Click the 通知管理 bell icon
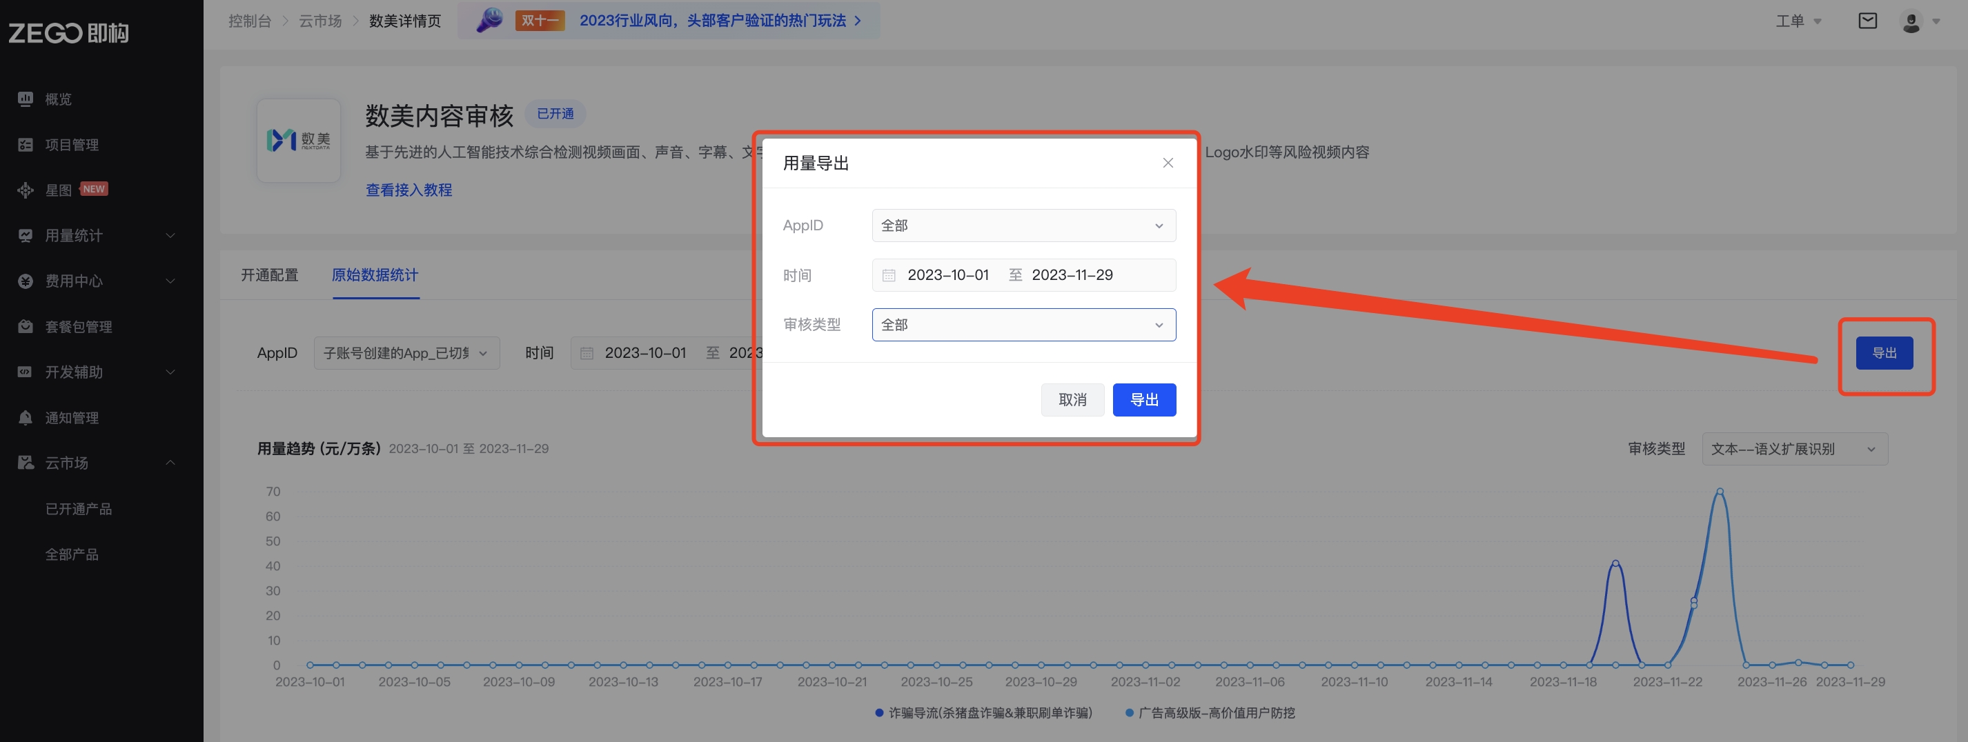Image resolution: width=1968 pixels, height=742 pixels. [x=26, y=418]
